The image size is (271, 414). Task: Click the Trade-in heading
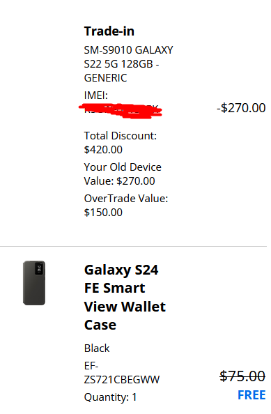tap(109, 31)
